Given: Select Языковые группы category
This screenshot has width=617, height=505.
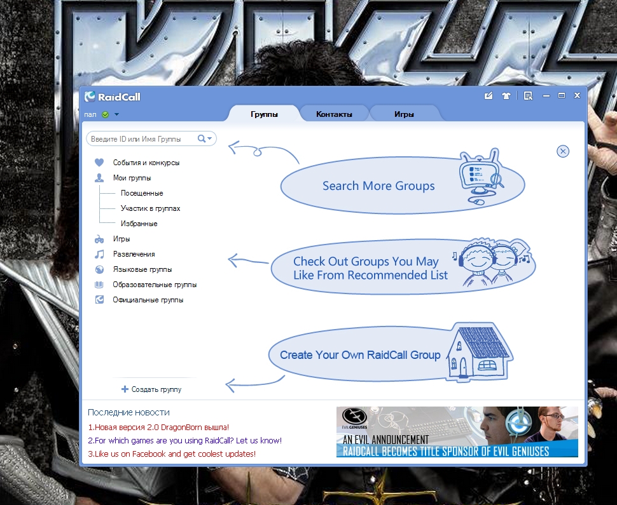Looking at the screenshot, I should coord(142,269).
